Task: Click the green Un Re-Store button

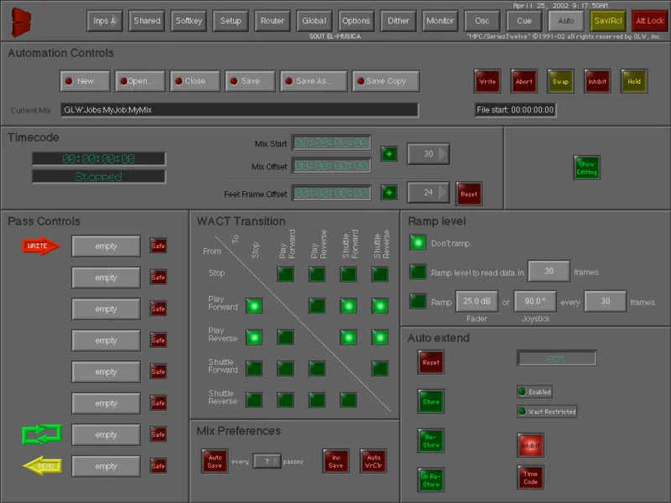Action: (x=431, y=480)
